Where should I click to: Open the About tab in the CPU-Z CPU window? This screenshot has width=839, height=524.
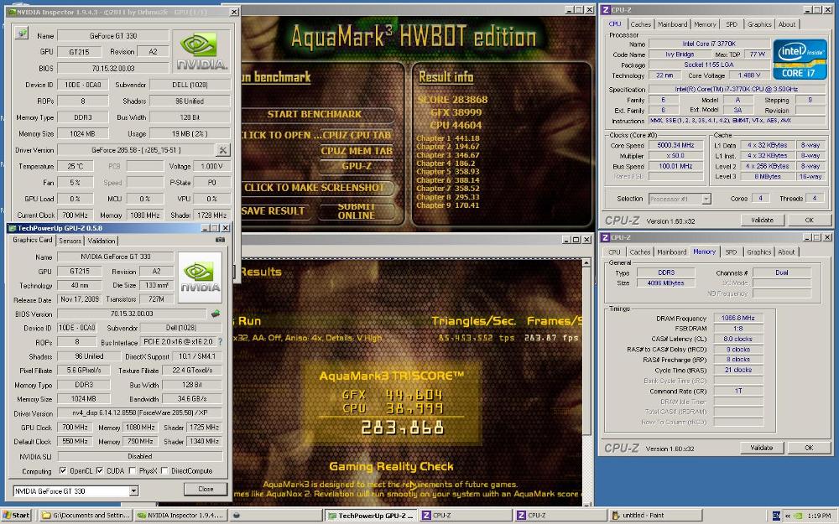pyautogui.click(x=787, y=24)
